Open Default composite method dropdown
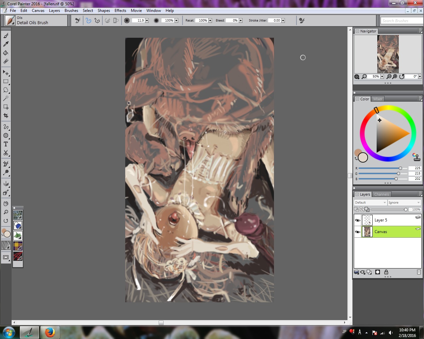This screenshot has width=424, height=339. coord(370,203)
